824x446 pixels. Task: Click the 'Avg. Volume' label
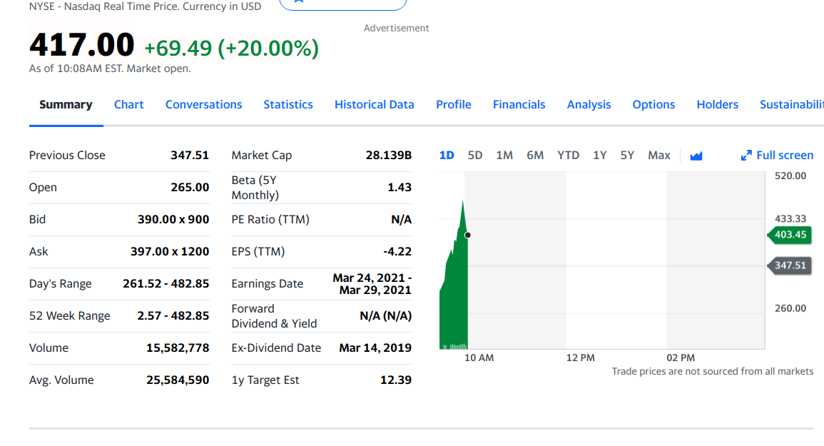pyautogui.click(x=61, y=380)
